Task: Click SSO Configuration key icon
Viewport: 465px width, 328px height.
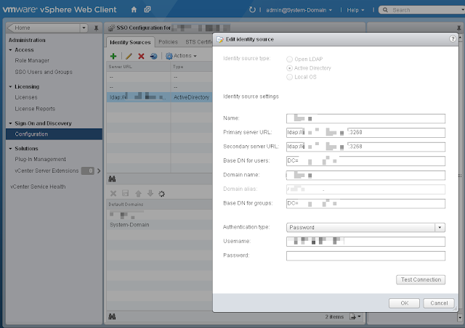Action: pos(111,28)
